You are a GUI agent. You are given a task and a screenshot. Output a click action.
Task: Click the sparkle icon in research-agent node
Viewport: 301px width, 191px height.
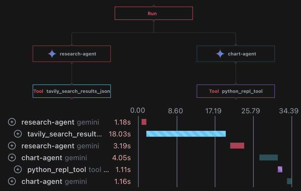tap(52, 54)
